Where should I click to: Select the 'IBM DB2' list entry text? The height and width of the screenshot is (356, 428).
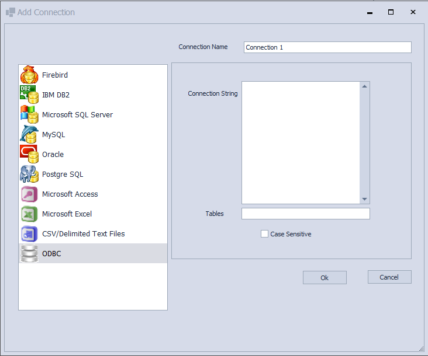[x=56, y=95]
